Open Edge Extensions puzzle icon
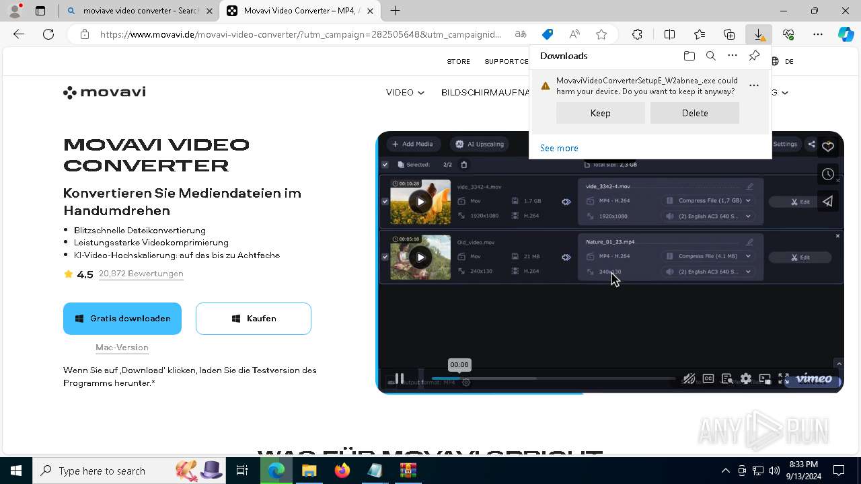This screenshot has height=484, width=861. coord(637,34)
